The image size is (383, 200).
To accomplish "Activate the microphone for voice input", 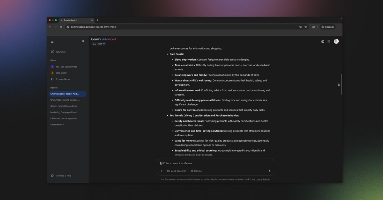I will pos(269,171).
